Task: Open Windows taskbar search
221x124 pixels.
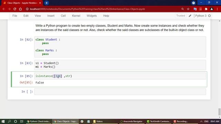Action: coord(9,121)
